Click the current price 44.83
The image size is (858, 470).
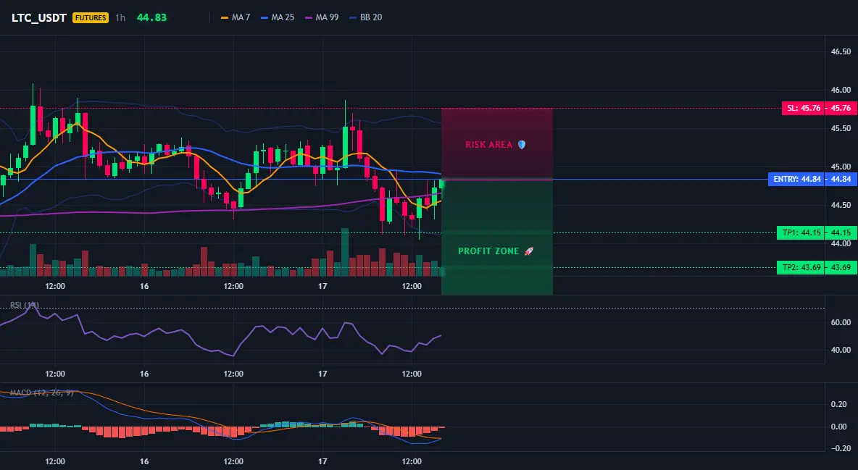[151, 17]
